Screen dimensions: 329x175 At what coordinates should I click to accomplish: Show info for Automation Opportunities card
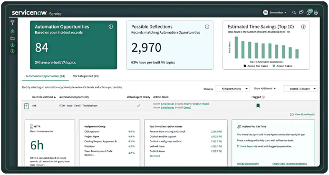[111, 27]
